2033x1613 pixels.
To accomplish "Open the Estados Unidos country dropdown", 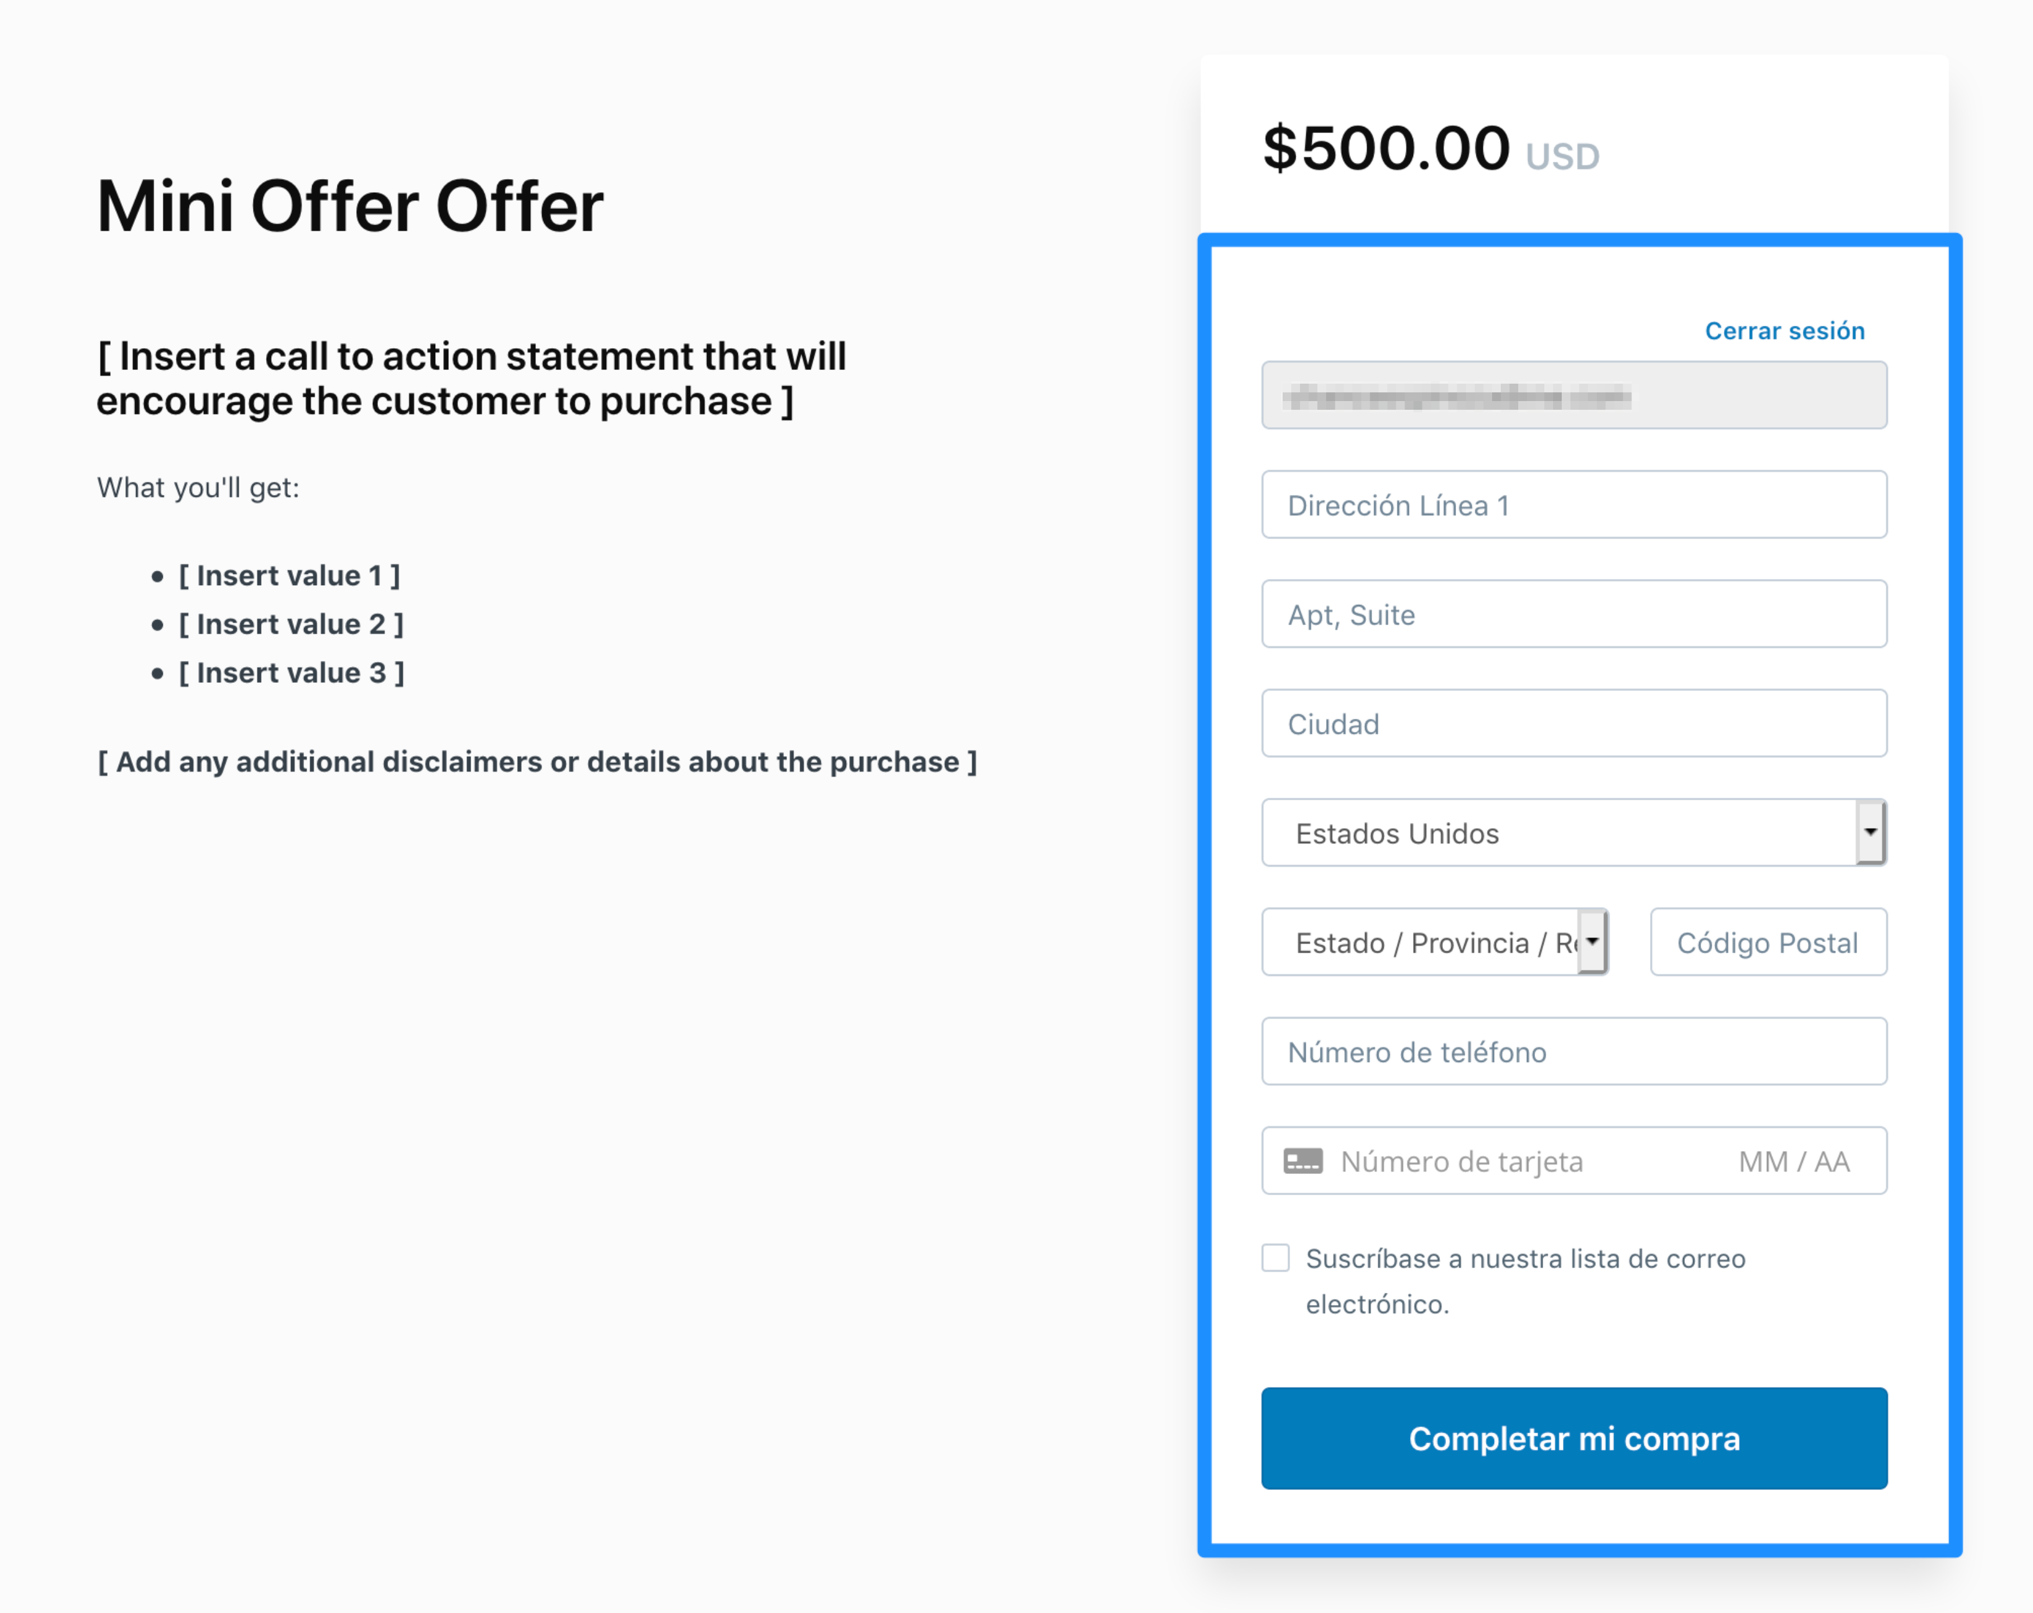I will pyautogui.click(x=1574, y=833).
